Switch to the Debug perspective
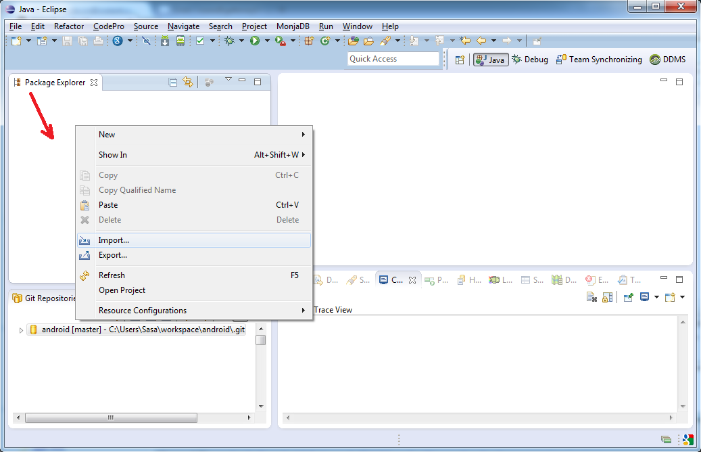This screenshot has width=701, height=452. (530, 60)
